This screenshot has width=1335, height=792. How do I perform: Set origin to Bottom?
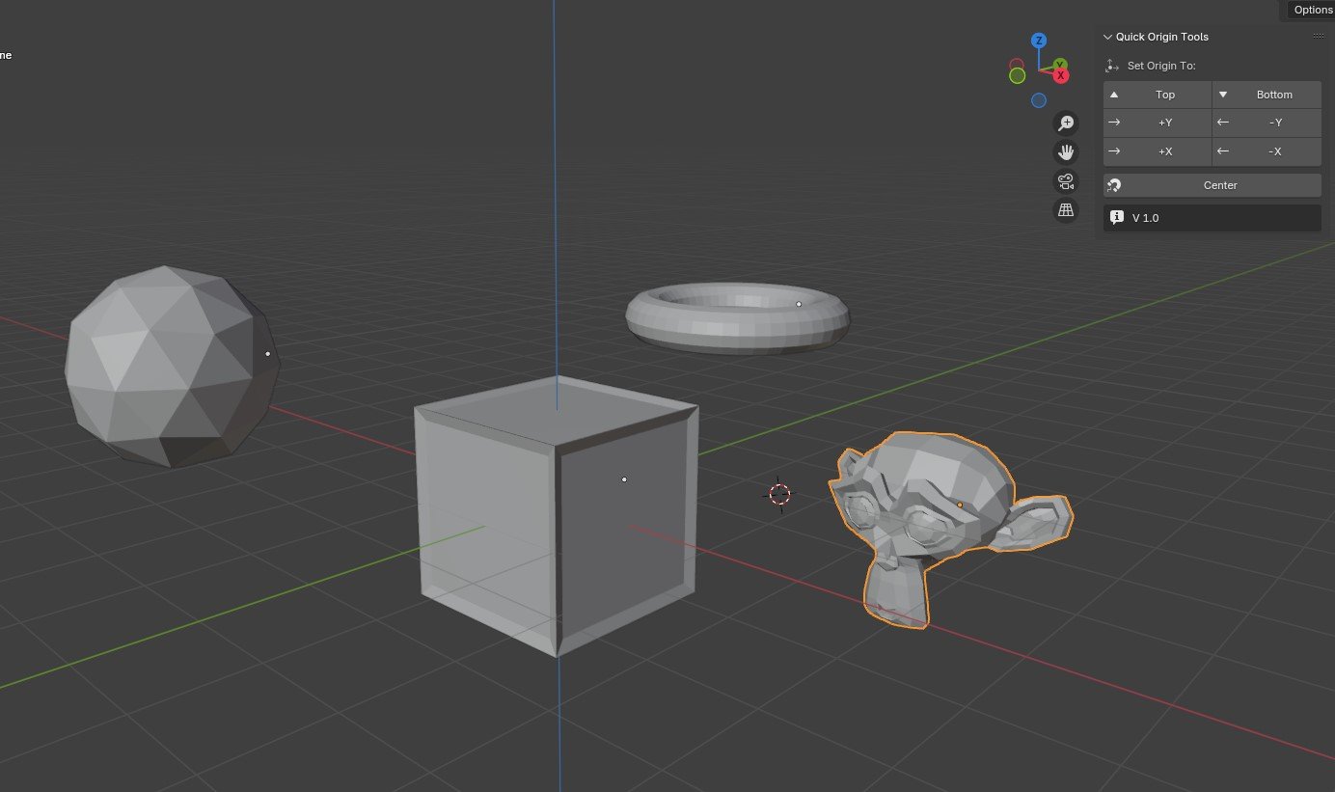[1274, 95]
